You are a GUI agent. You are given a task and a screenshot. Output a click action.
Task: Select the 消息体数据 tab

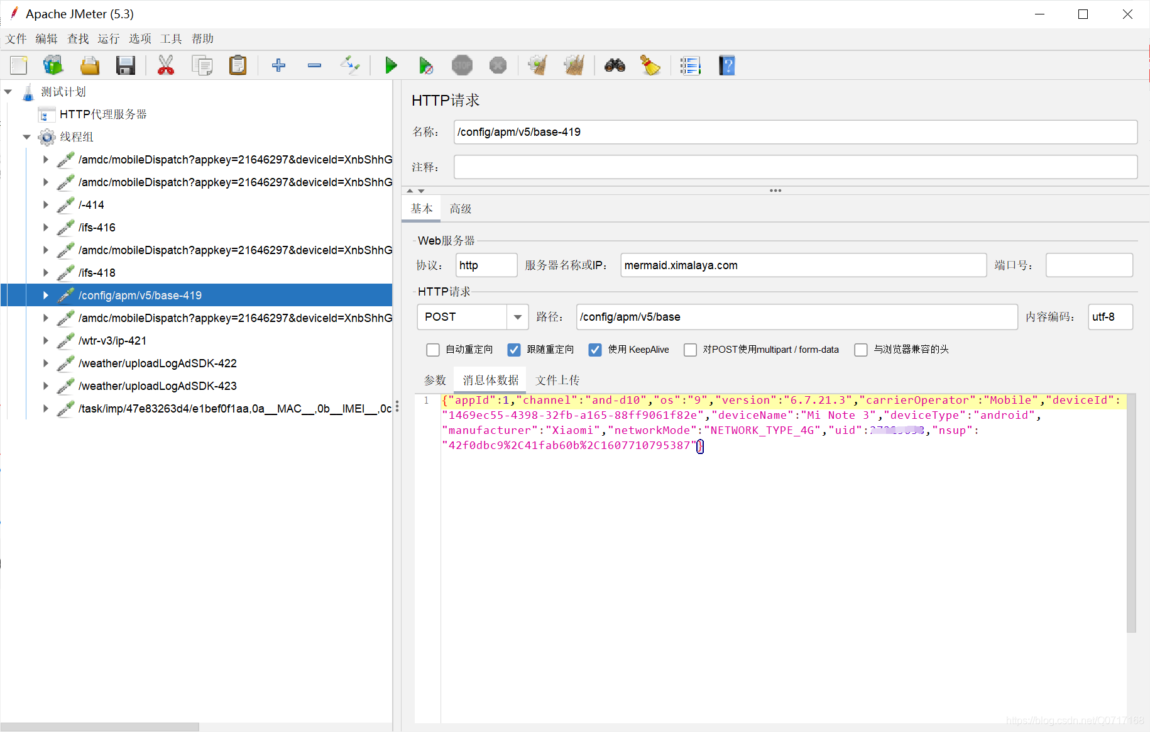pos(490,380)
